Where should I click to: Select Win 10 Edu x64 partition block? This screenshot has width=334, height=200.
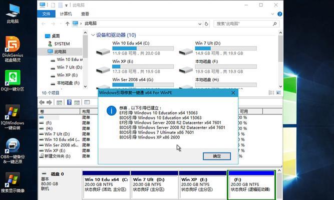click(106, 184)
